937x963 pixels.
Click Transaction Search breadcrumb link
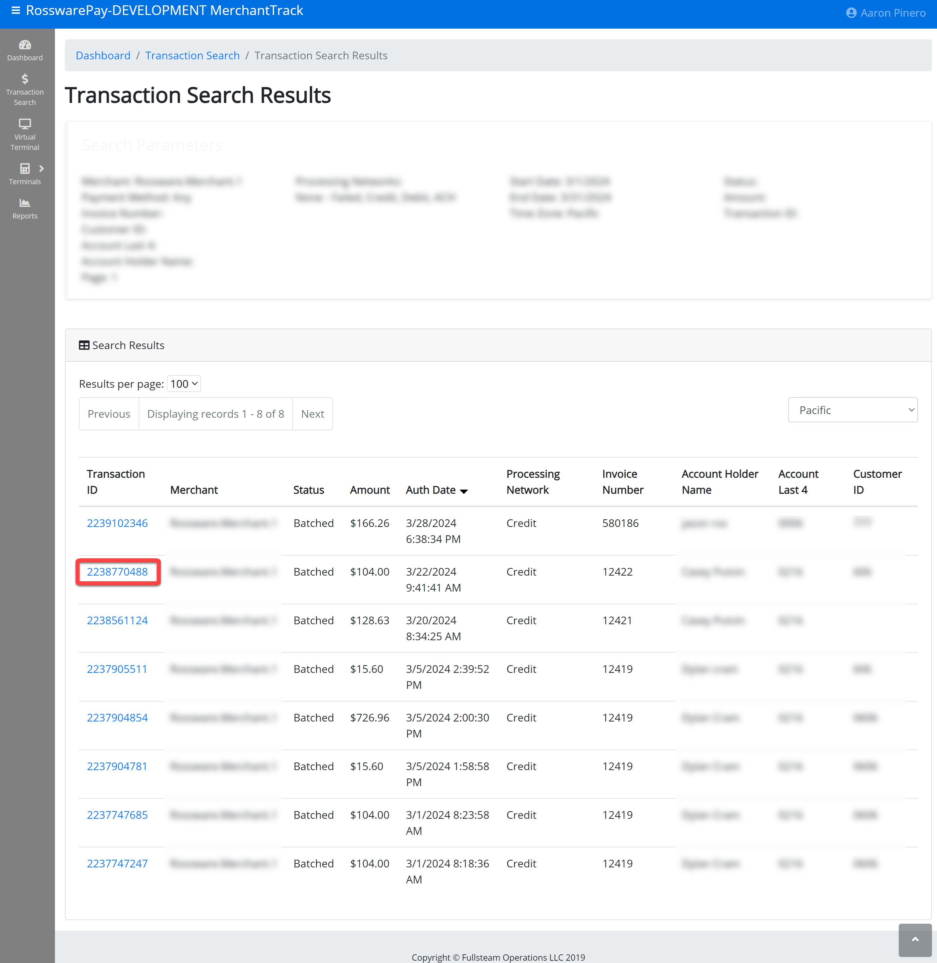pos(192,56)
